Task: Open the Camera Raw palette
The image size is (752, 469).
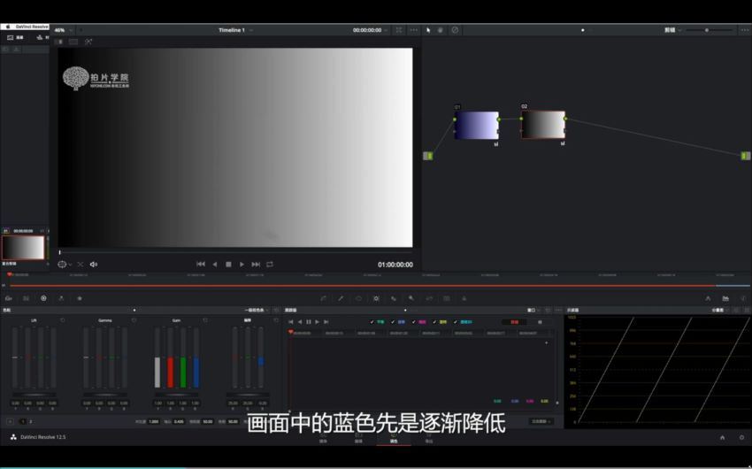Action: tap(8, 298)
